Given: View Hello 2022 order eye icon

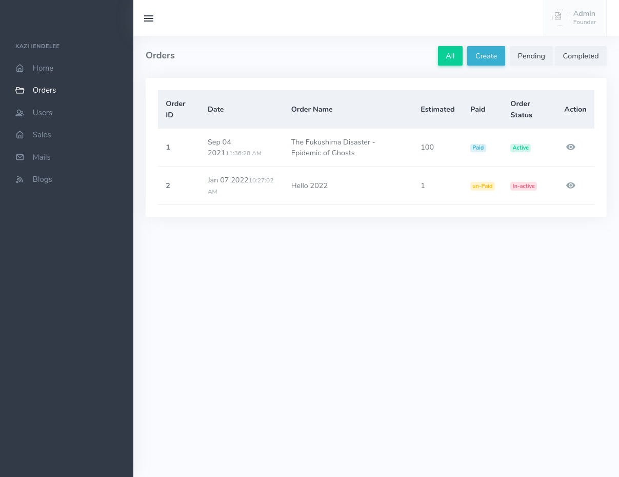Looking at the screenshot, I should [570, 185].
